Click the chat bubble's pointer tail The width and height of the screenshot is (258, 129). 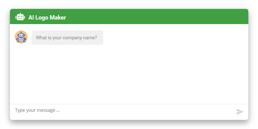(x=31, y=38)
